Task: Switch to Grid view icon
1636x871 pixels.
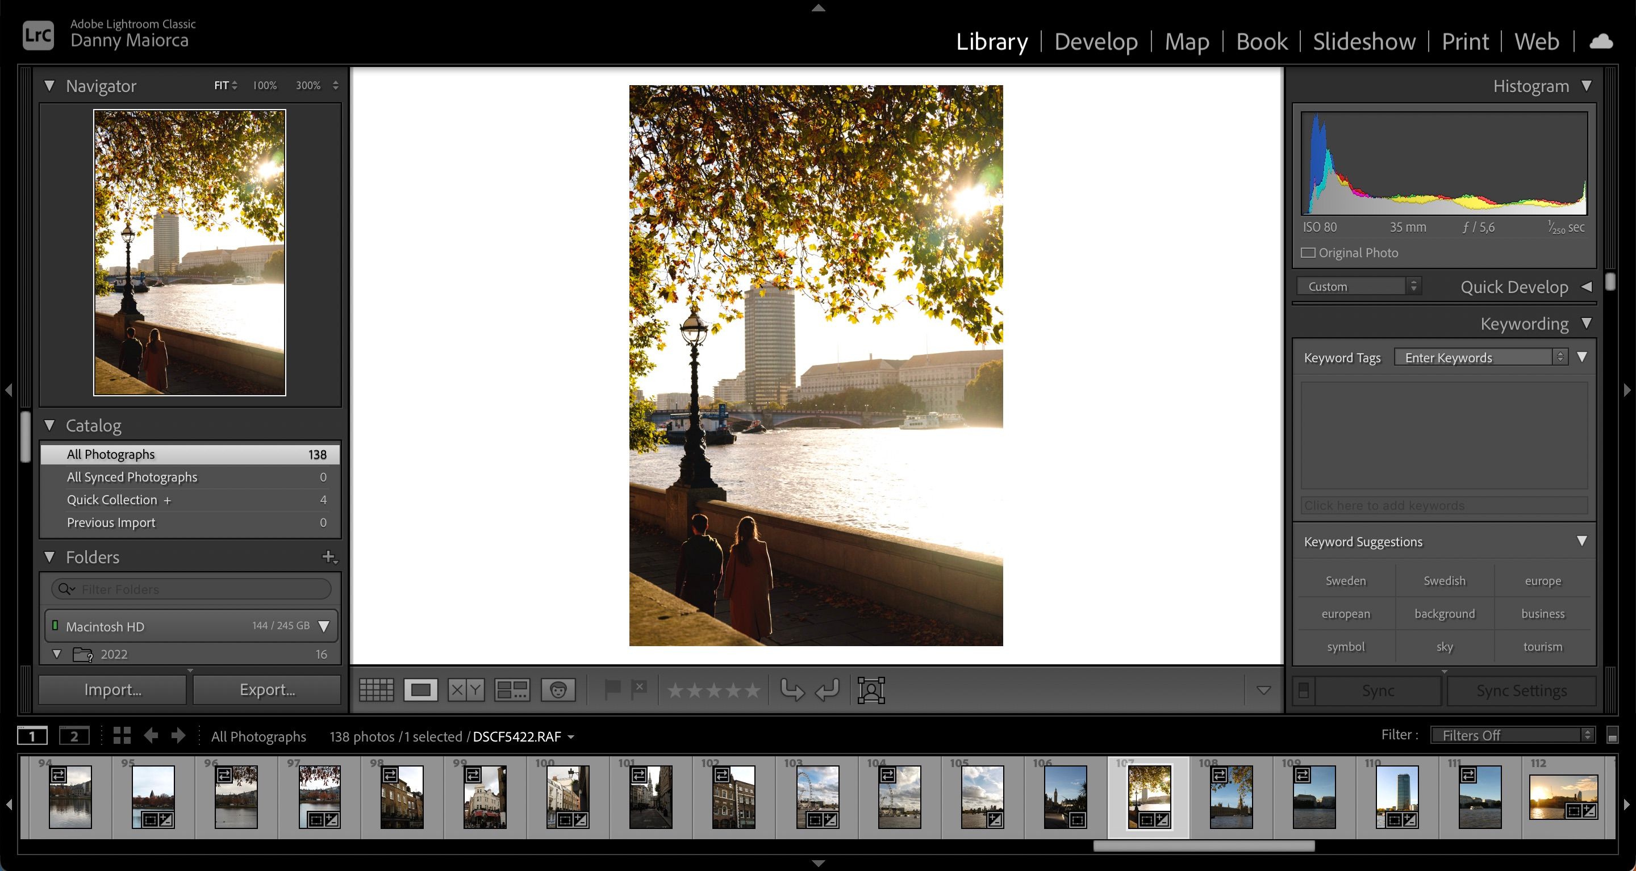Action: click(376, 690)
